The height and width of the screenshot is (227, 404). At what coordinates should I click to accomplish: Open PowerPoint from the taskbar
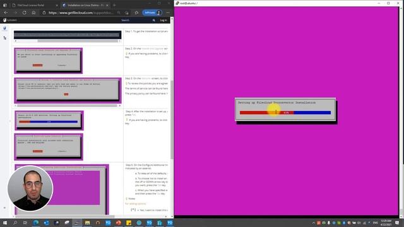pos(118,223)
